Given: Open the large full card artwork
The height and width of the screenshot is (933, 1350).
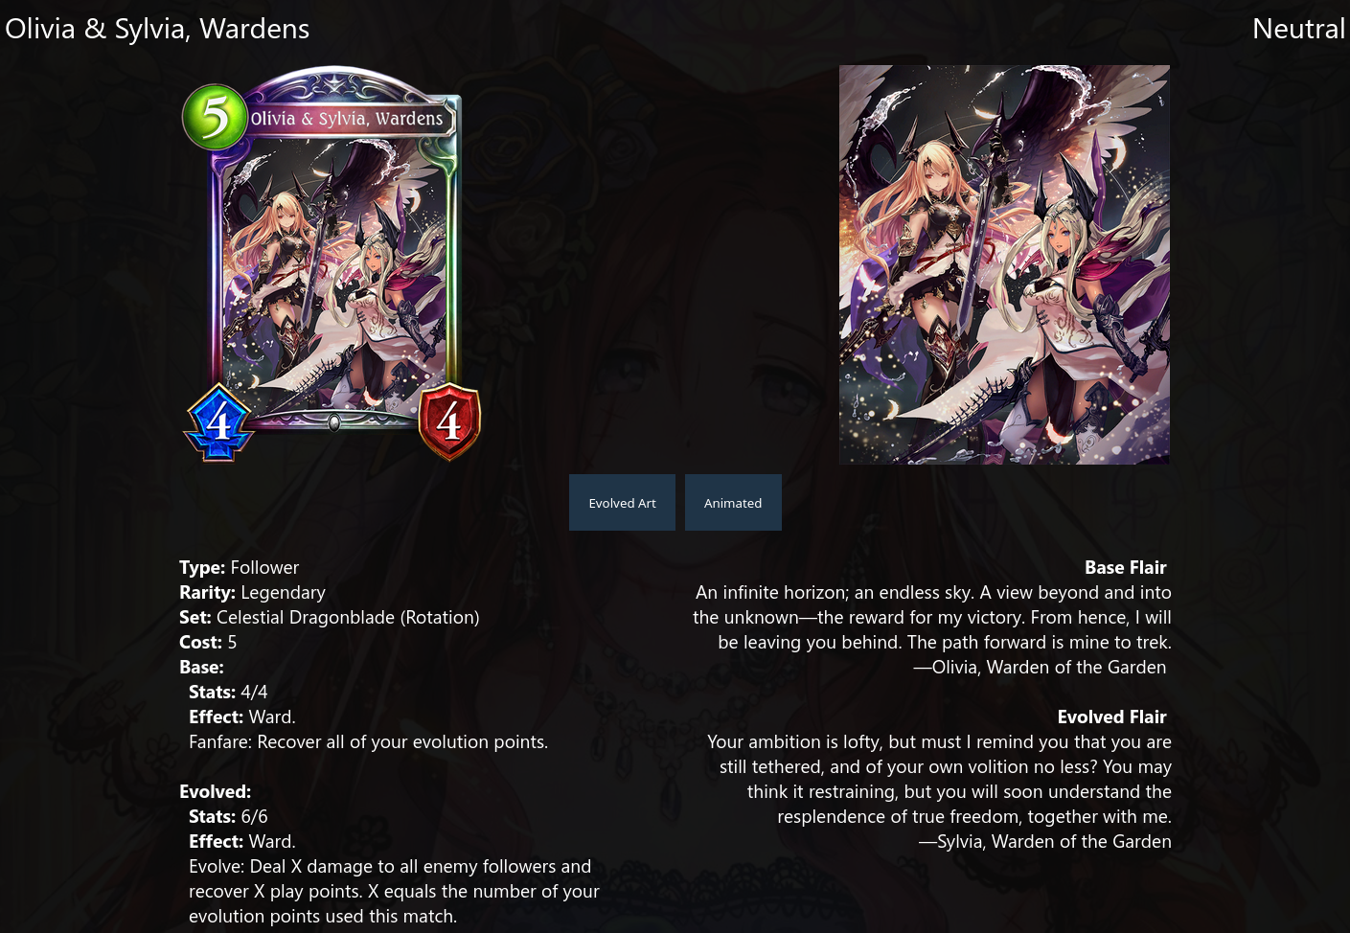Looking at the screenshot, I should tap(1004, 264).
